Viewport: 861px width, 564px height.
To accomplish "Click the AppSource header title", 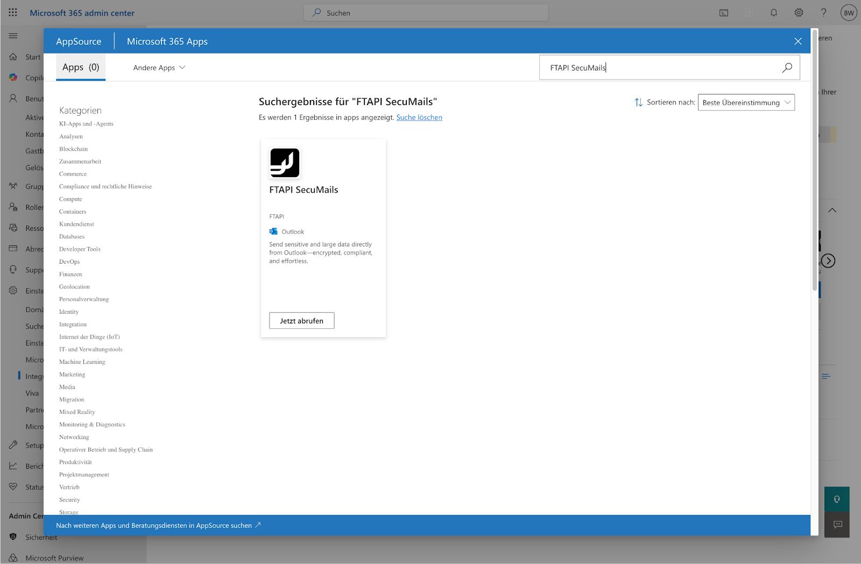I will tap(79, 41).
